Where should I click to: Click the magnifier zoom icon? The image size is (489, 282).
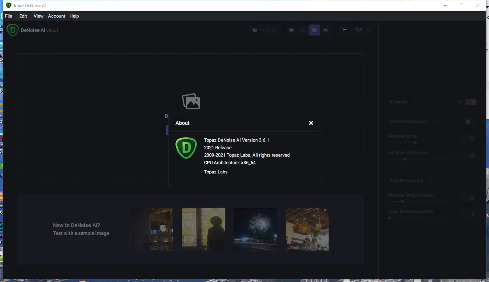click(345, 30)
